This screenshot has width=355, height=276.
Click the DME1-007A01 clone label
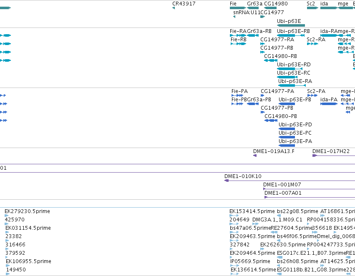tap(283, 193)
